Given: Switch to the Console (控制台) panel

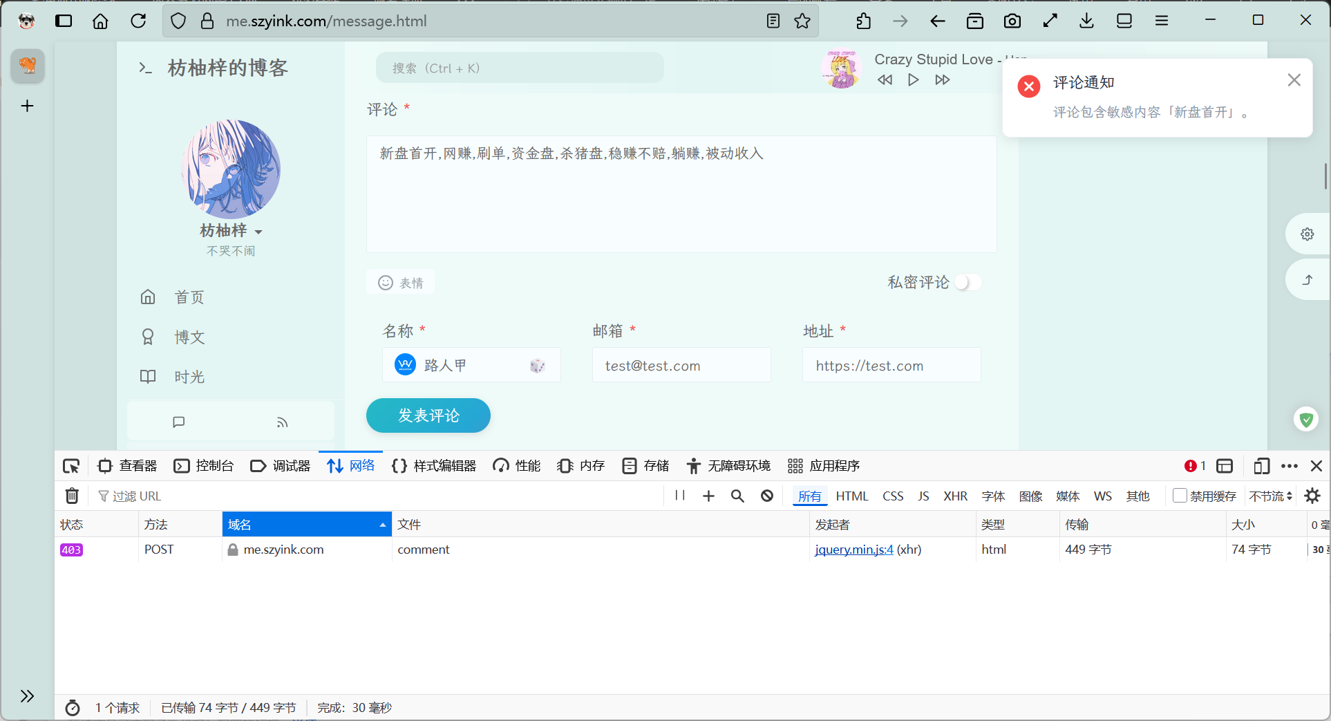Looking at the screenshot, I should tap(204, 465).
